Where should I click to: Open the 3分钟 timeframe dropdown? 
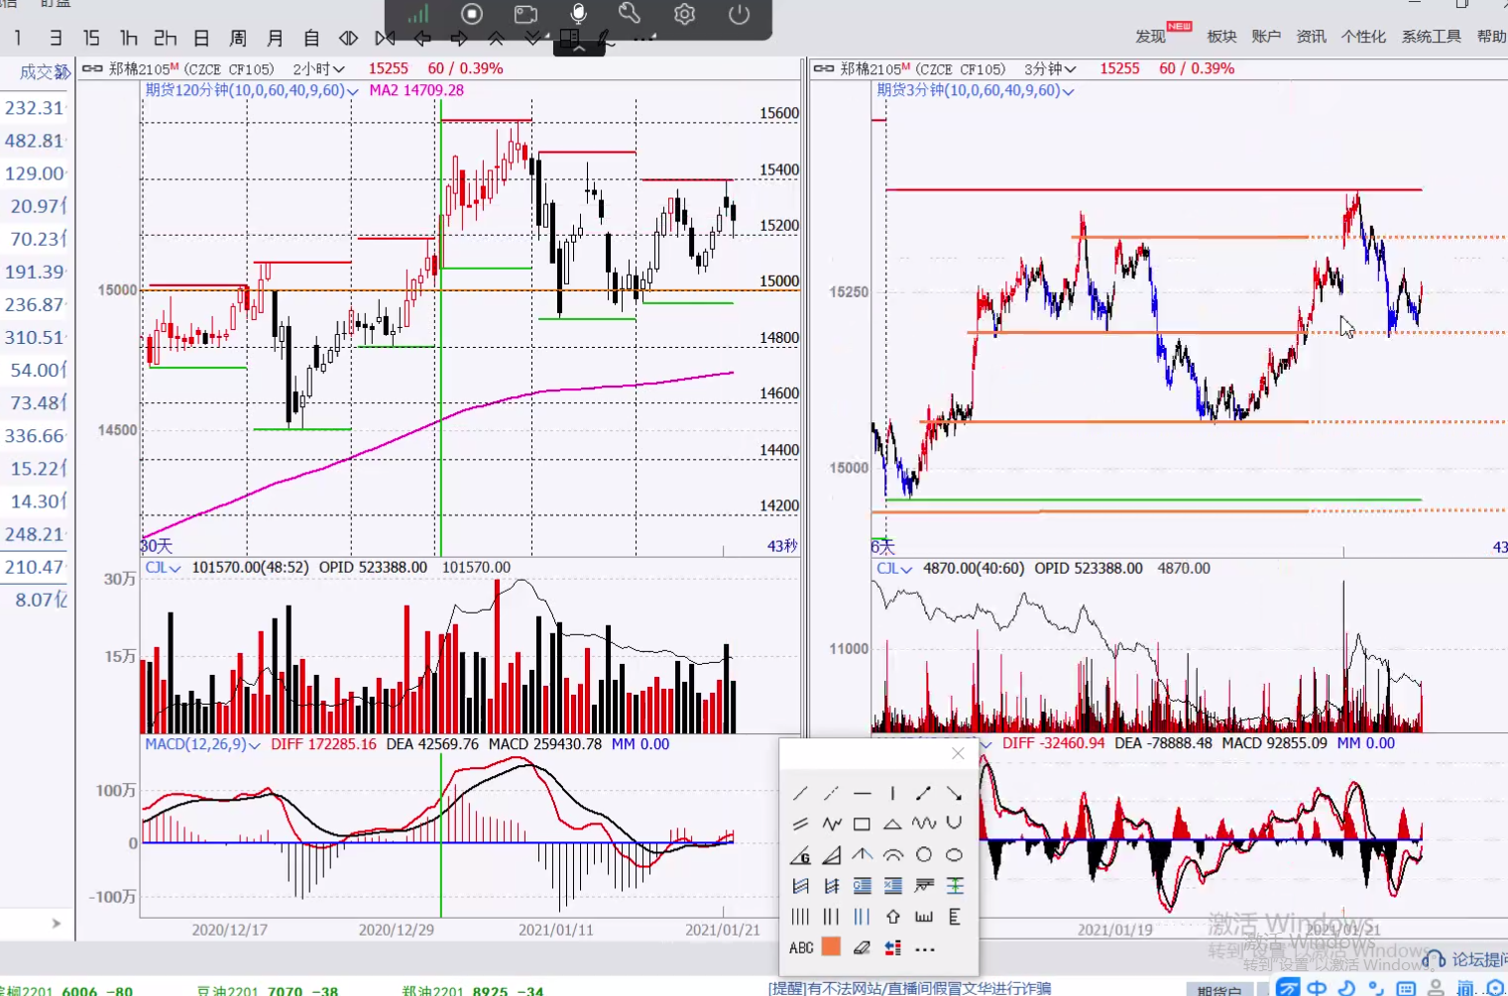(1050, 69)
